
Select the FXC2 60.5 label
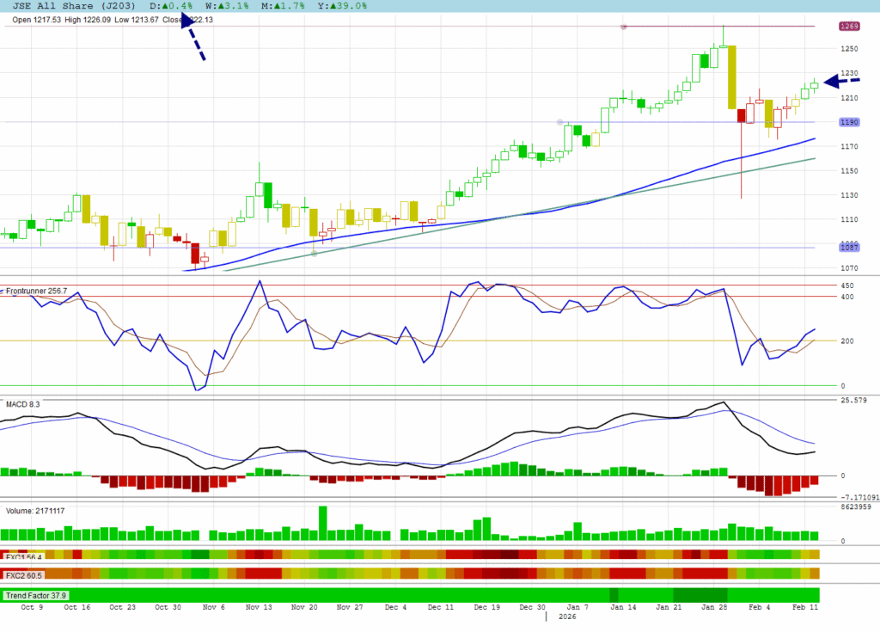click(x=24, y=574)
